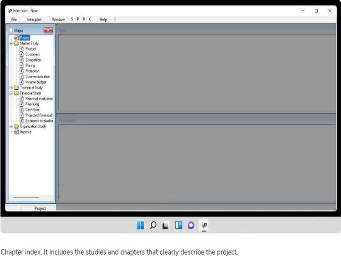Select the Financial Study label
This screenshot has width=341, height=256.
click(31, 93)
